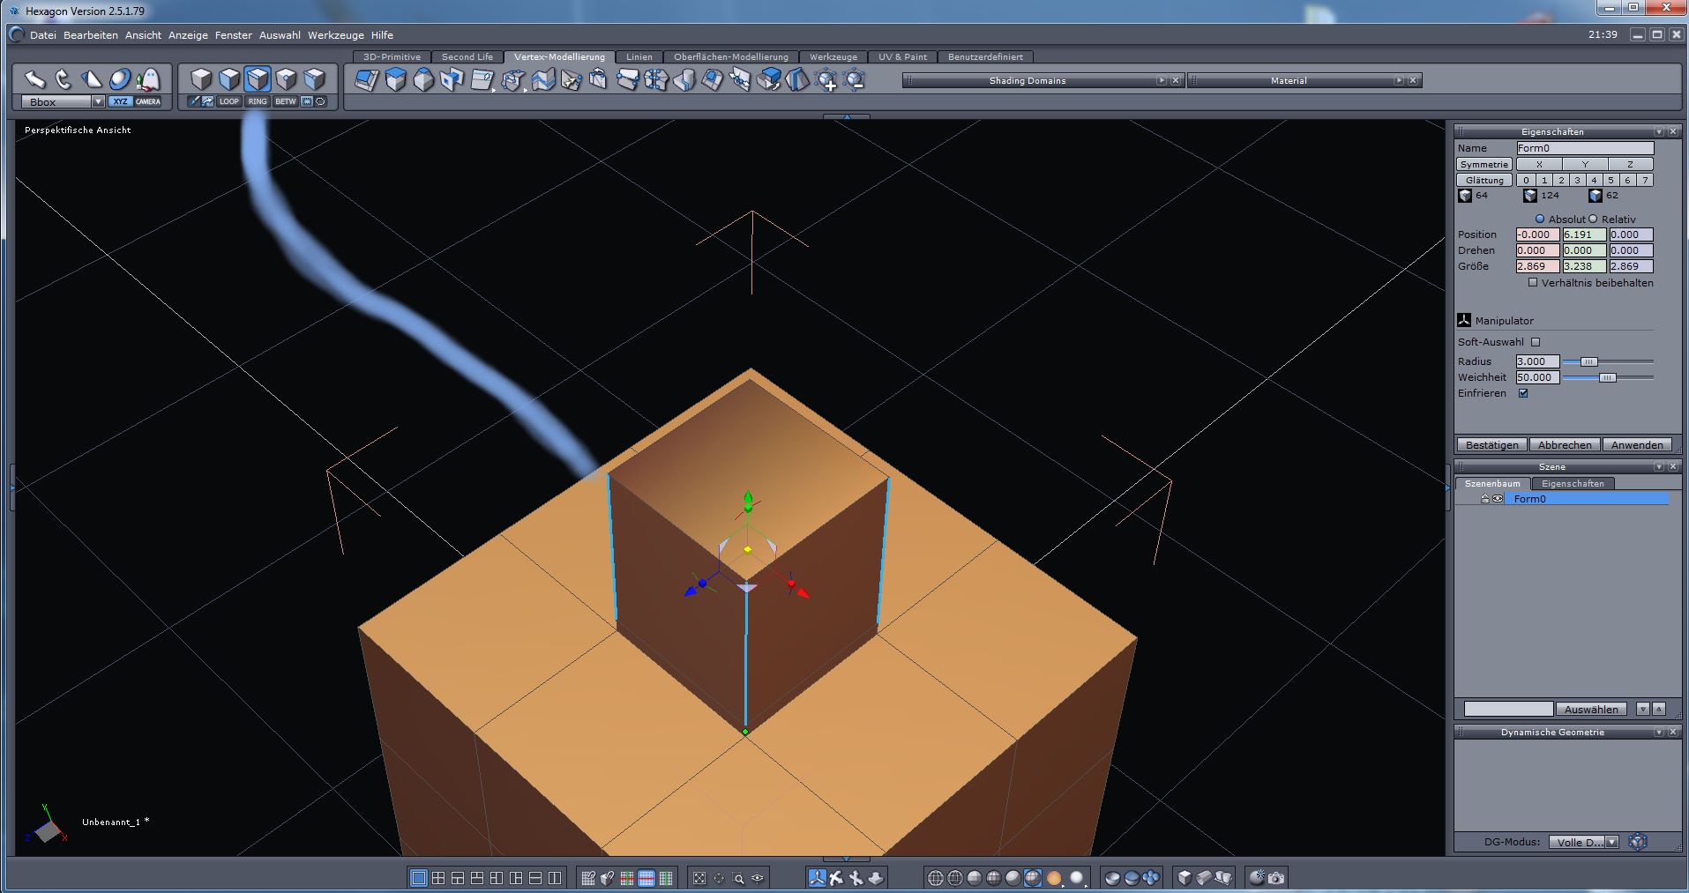Enable Verhältnis beibehalten checkbox

coord(1533,283)
